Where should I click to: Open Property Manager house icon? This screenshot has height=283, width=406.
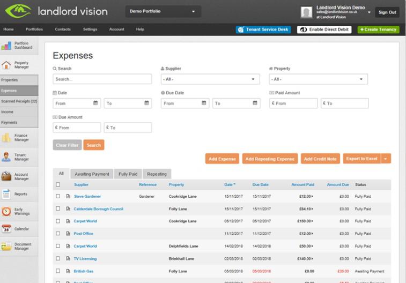pos(6,65)
